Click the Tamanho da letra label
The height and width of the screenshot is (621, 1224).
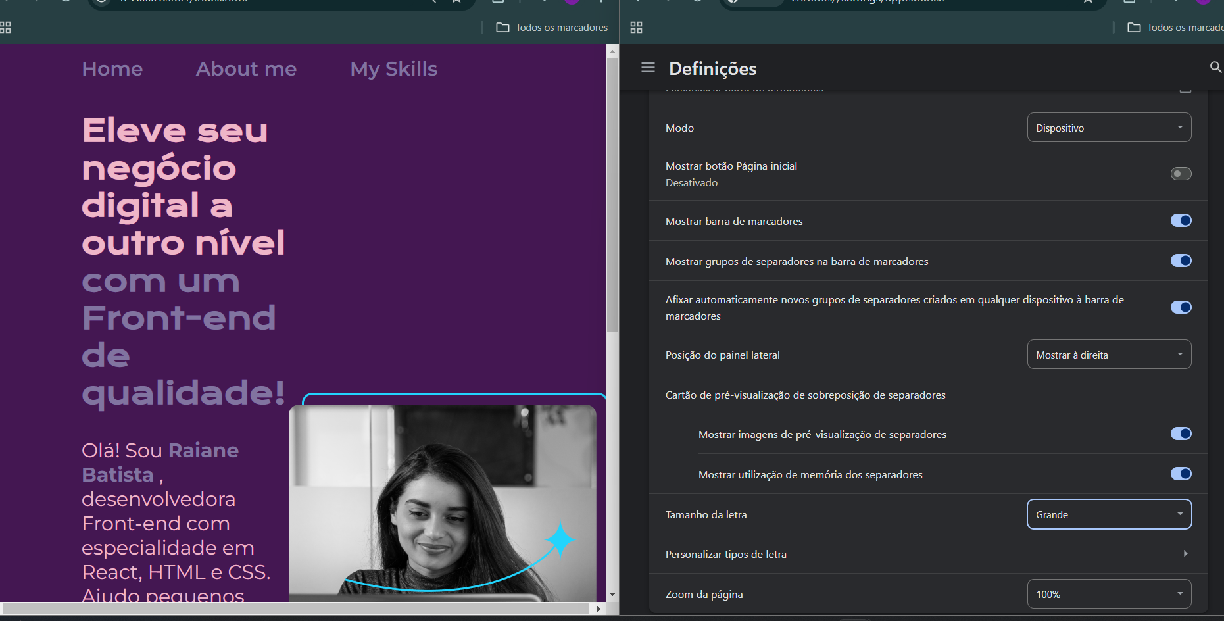tap(706, 514)
